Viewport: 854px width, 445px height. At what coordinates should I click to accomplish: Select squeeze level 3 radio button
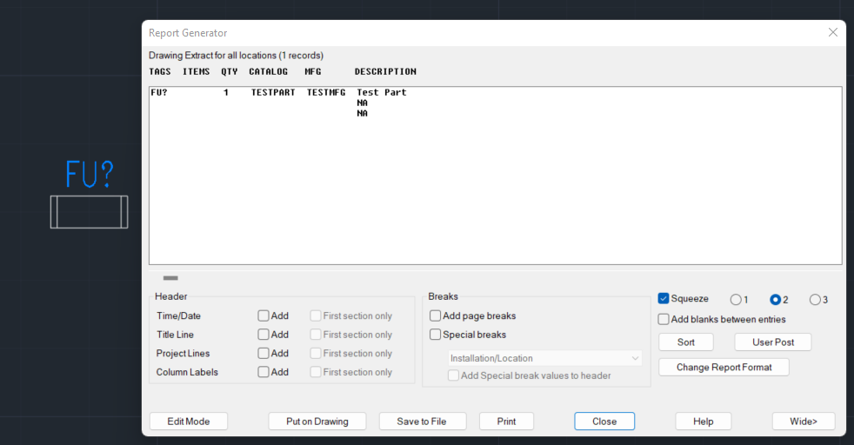click(x=815, y=300)
